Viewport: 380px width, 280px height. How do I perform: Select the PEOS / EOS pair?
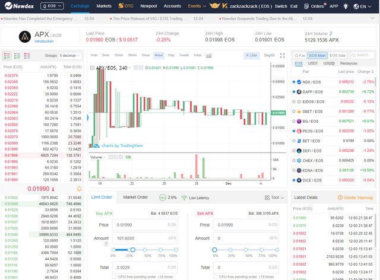pyautogui.click(x=334, y=131)
